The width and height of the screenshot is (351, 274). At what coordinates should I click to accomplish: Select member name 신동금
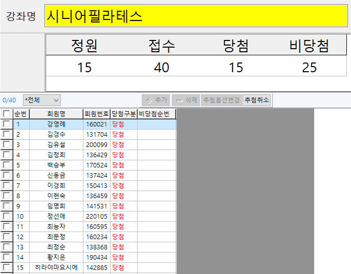tap(56, 176)
